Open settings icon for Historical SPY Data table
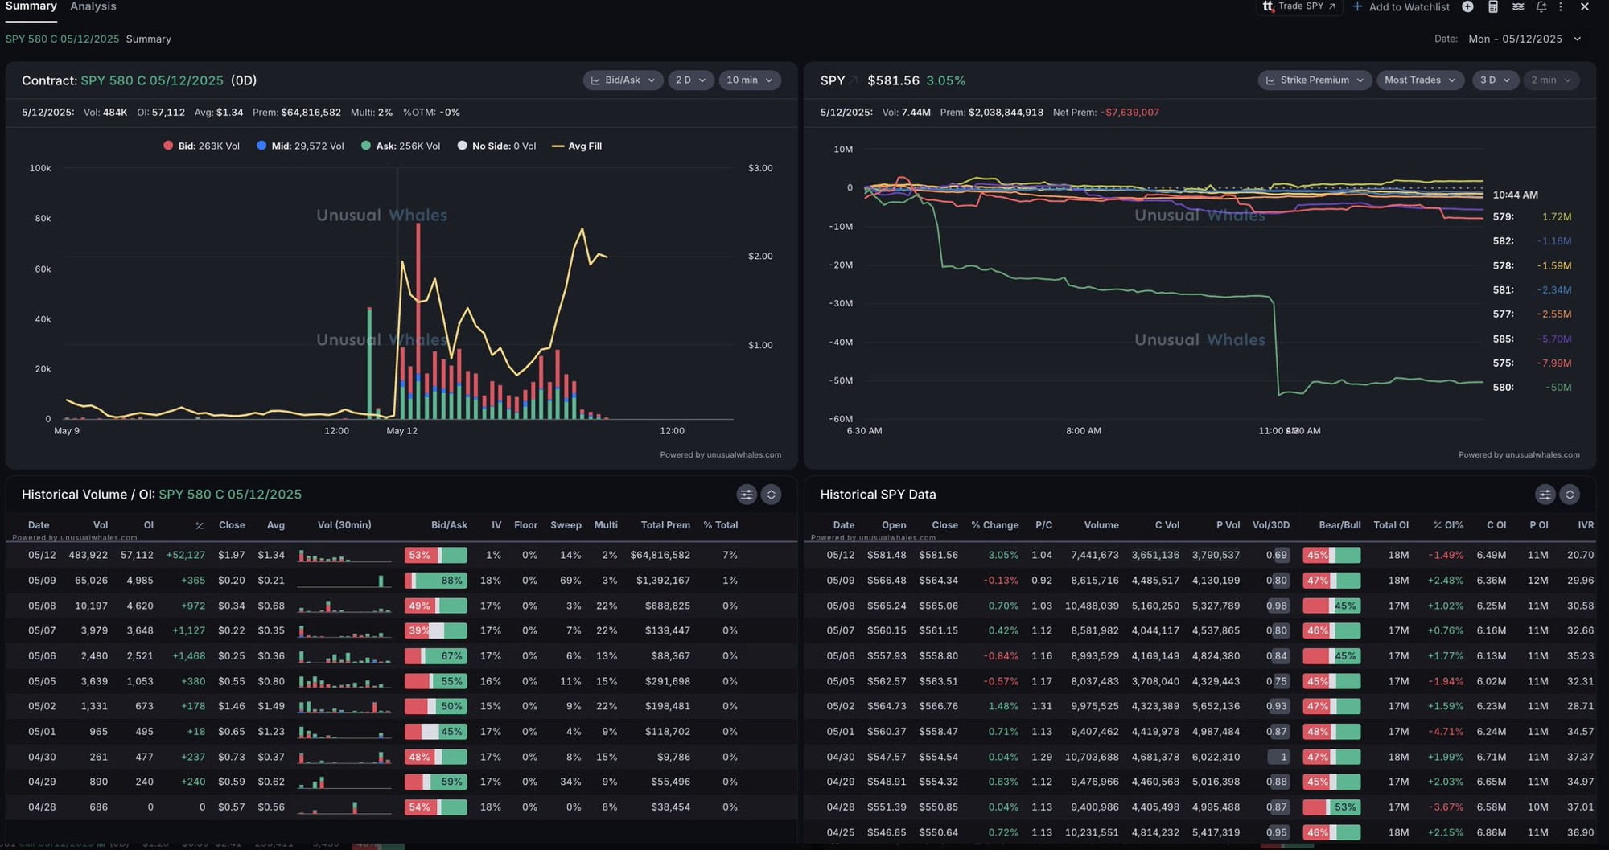The image size is (1609, 850). (1545, 495)
